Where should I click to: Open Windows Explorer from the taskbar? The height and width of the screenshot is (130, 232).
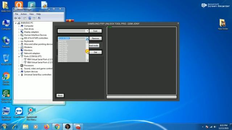pyautogui.click(x=25, y=127)
